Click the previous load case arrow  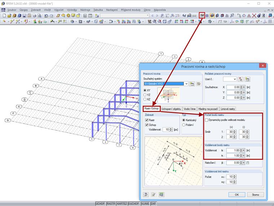(x=153, y=16)
